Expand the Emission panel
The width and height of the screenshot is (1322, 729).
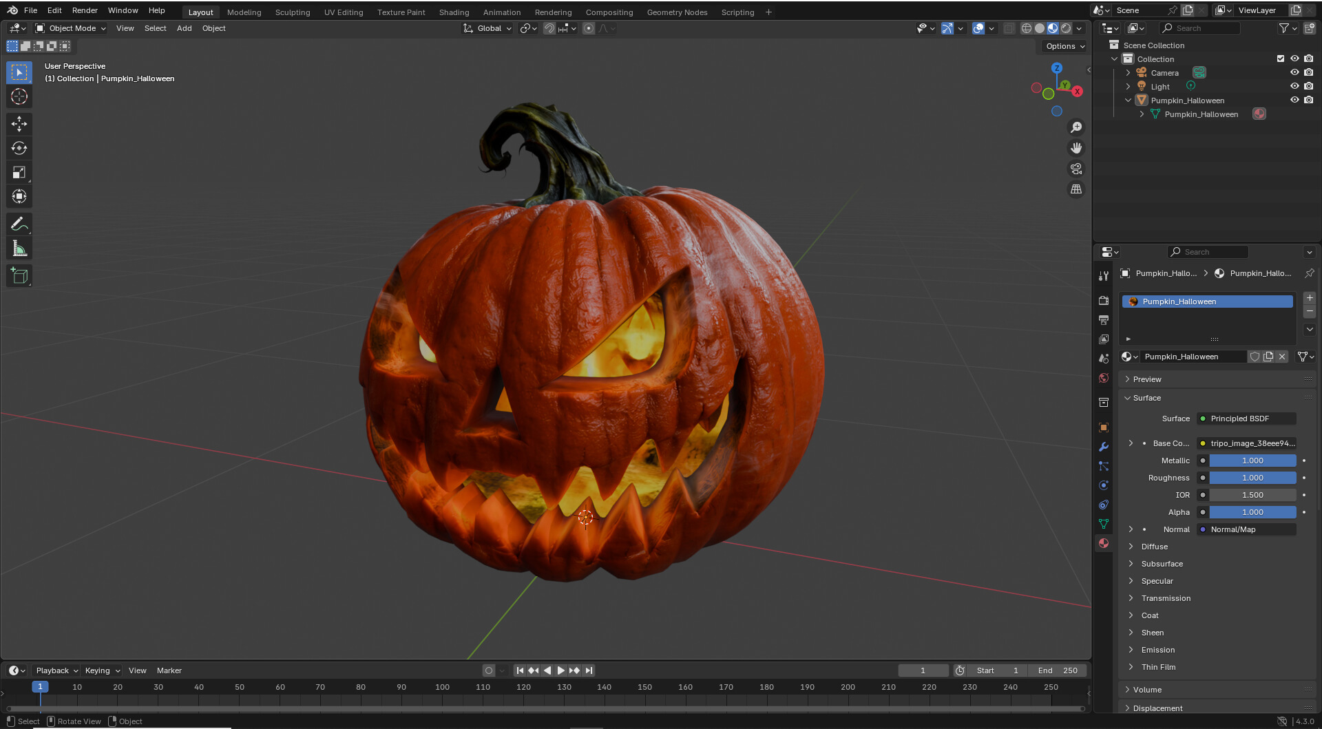1158,650
